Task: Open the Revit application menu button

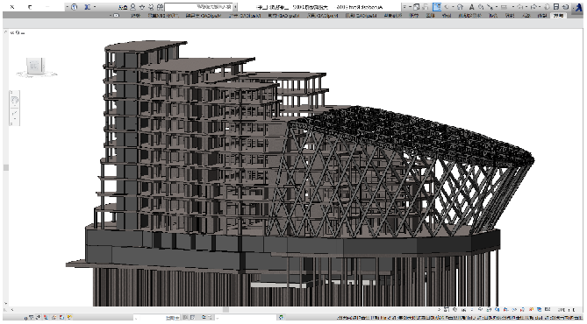Action: [x=579, y=8]
